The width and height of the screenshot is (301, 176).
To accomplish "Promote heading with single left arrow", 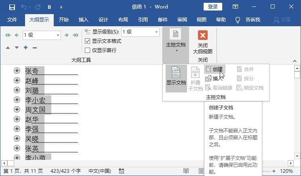I will (17, 35).
